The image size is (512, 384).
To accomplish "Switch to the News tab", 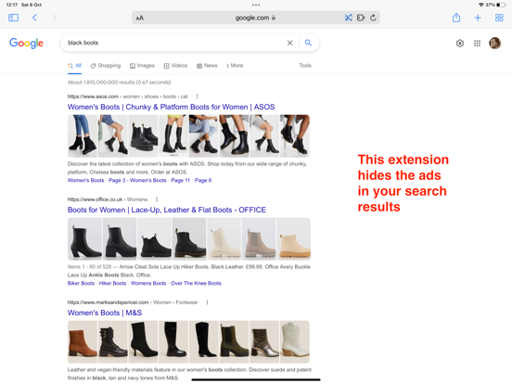I will tap(207, 66).
